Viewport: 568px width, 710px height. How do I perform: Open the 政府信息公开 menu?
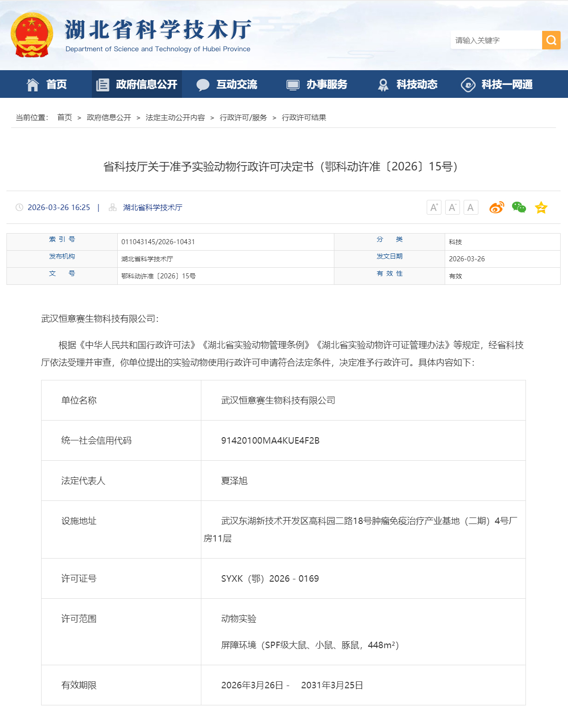point(137,84)
